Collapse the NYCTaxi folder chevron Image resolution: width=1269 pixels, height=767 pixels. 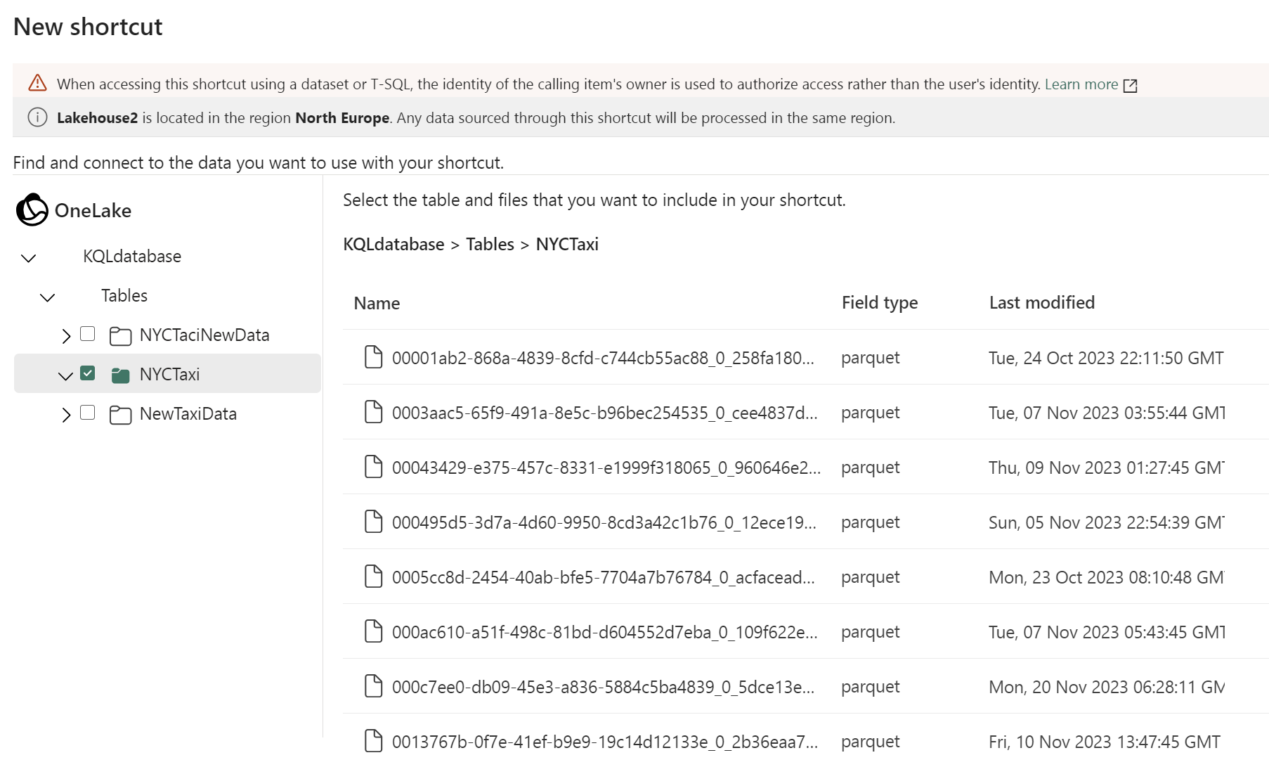click(65, 376)
